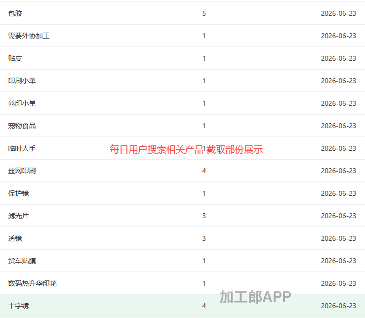The width and height of the screenshot is (365, 318).
Task: Click the count 3 in 透镜 row
Action: pos(204,238)
